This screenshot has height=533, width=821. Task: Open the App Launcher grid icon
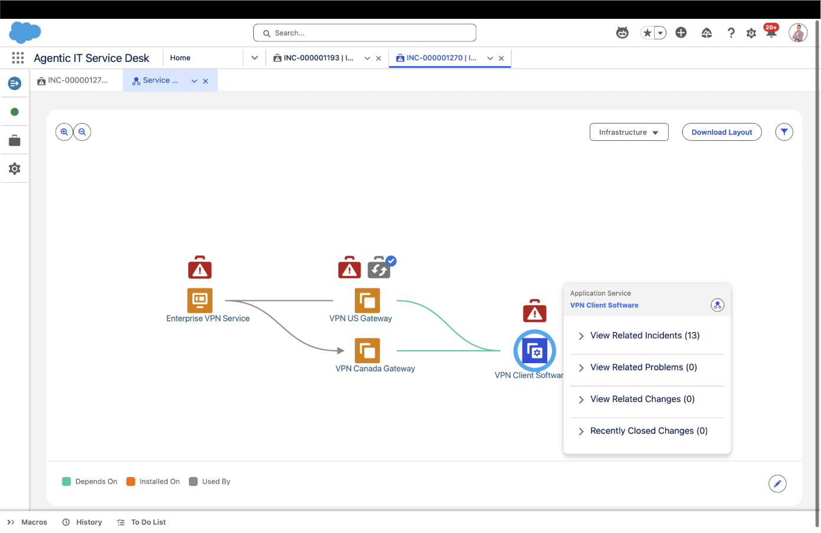point(18,58)
